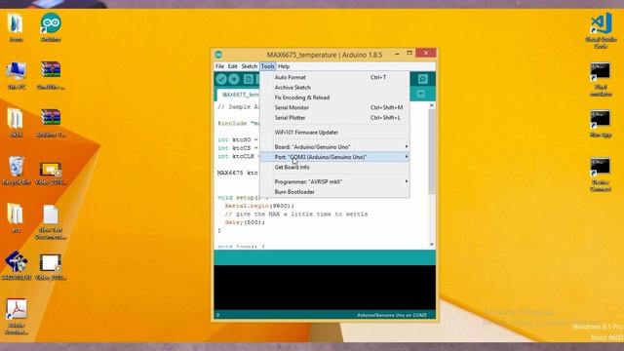Viewport: 624px width, 351px height.
Task: Click the Serial.begin(9600); code line
Action: pos(259,206)
